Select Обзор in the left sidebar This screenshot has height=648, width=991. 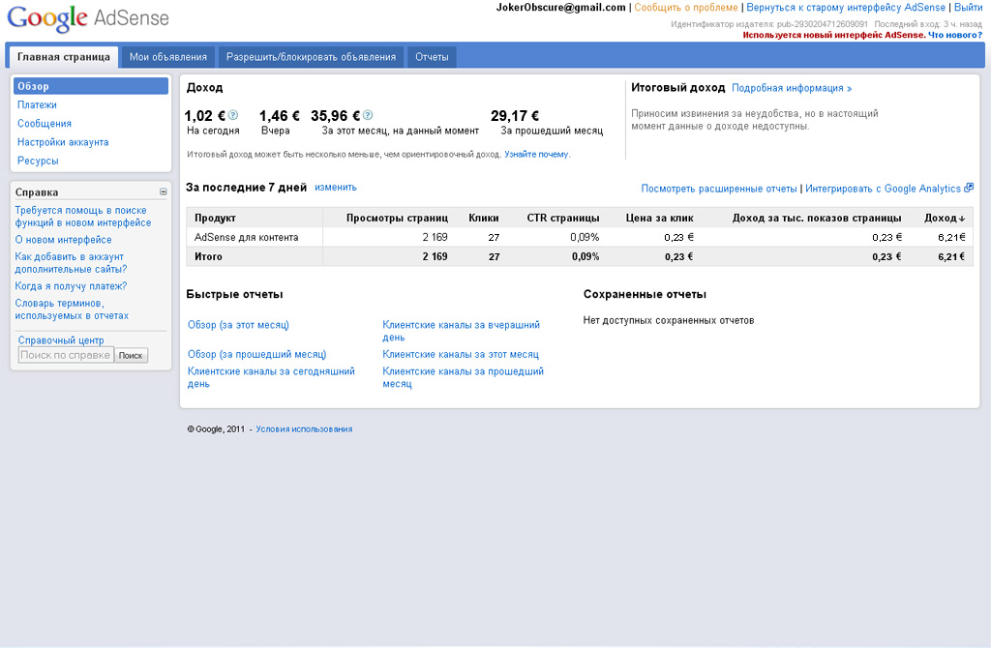point(91,86)
